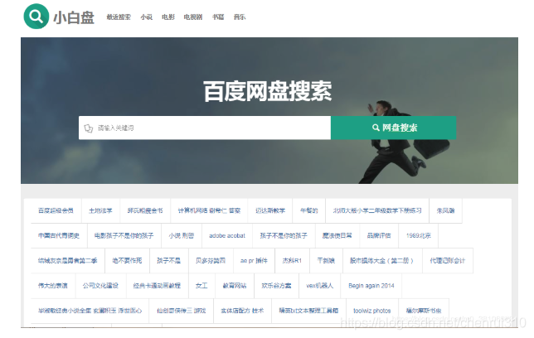Select the 经典卡通动画教程 tag
The width and height of the screenshot is (534, 338).
pos(157,286)
